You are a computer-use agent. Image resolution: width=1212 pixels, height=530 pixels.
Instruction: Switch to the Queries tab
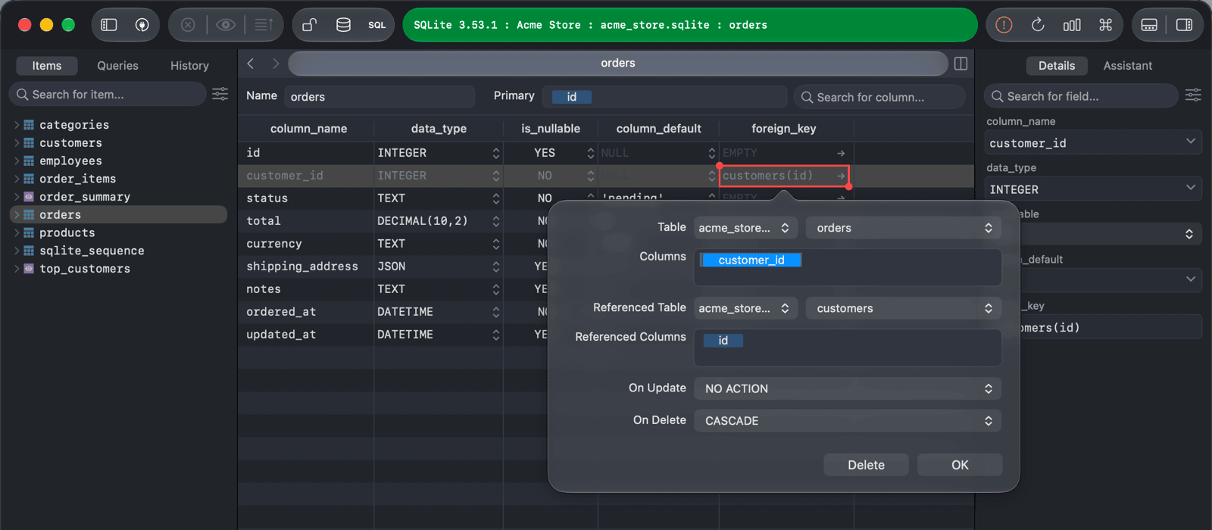(117, 66)
